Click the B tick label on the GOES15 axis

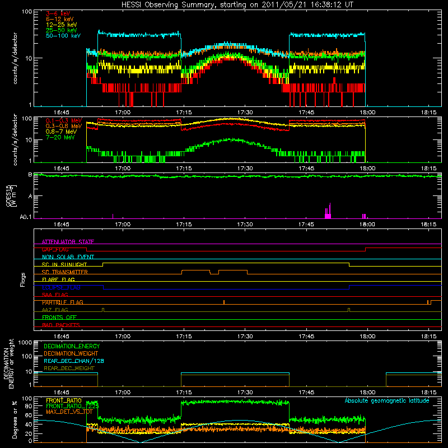tap(30, 174)
